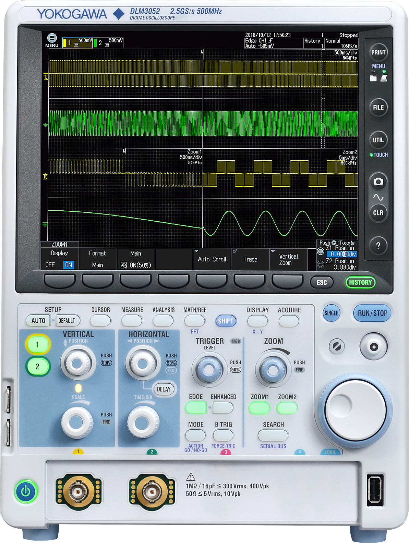
Task: Click the printer icon under MENU
Action: tap(384, 78)
